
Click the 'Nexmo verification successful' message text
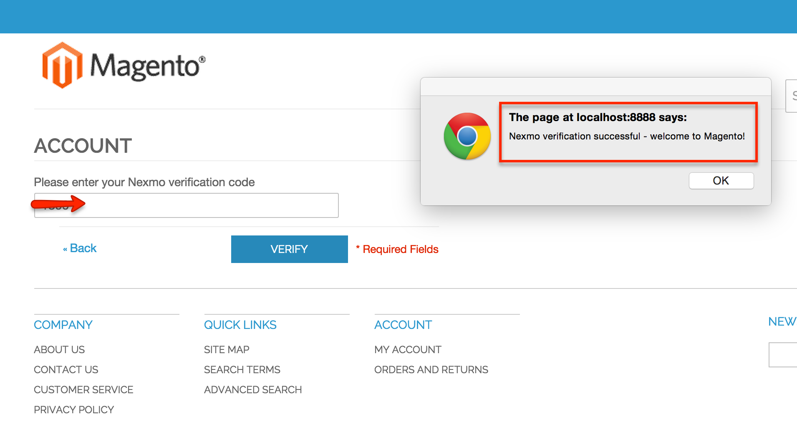(627, 136)
